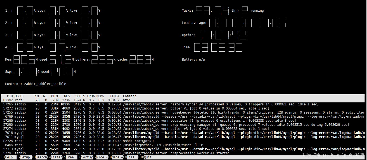Click the Command column header
The width and height of the screenshot is (367, 160).
pos(130,96)
